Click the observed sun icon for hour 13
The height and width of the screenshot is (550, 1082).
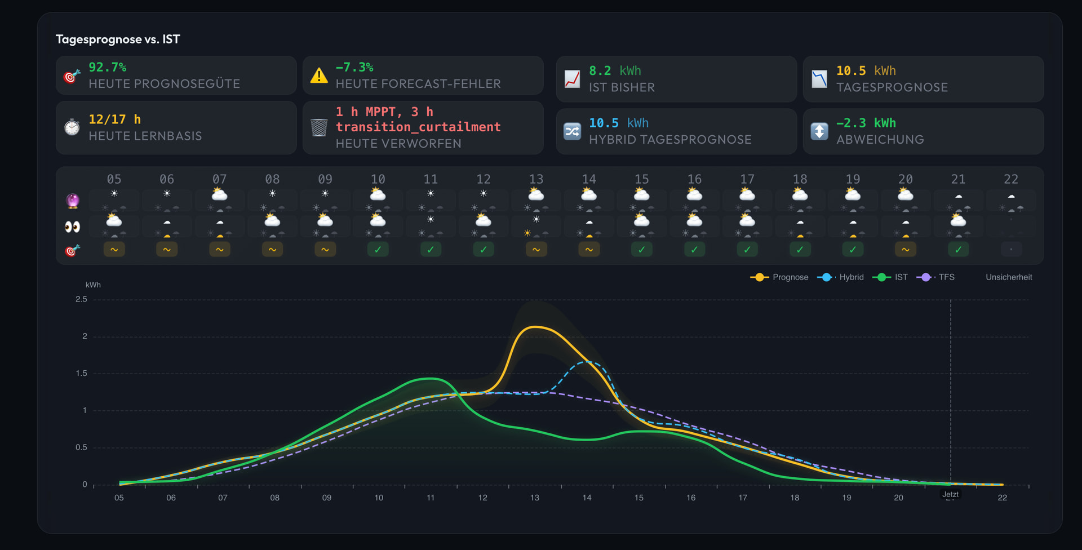pos(536,219)
